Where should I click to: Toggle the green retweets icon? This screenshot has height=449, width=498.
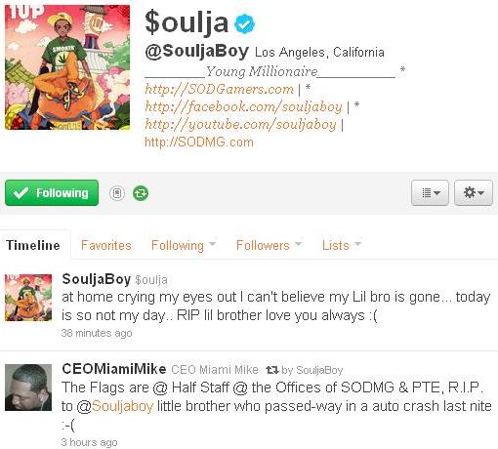(x=141, y=193)
